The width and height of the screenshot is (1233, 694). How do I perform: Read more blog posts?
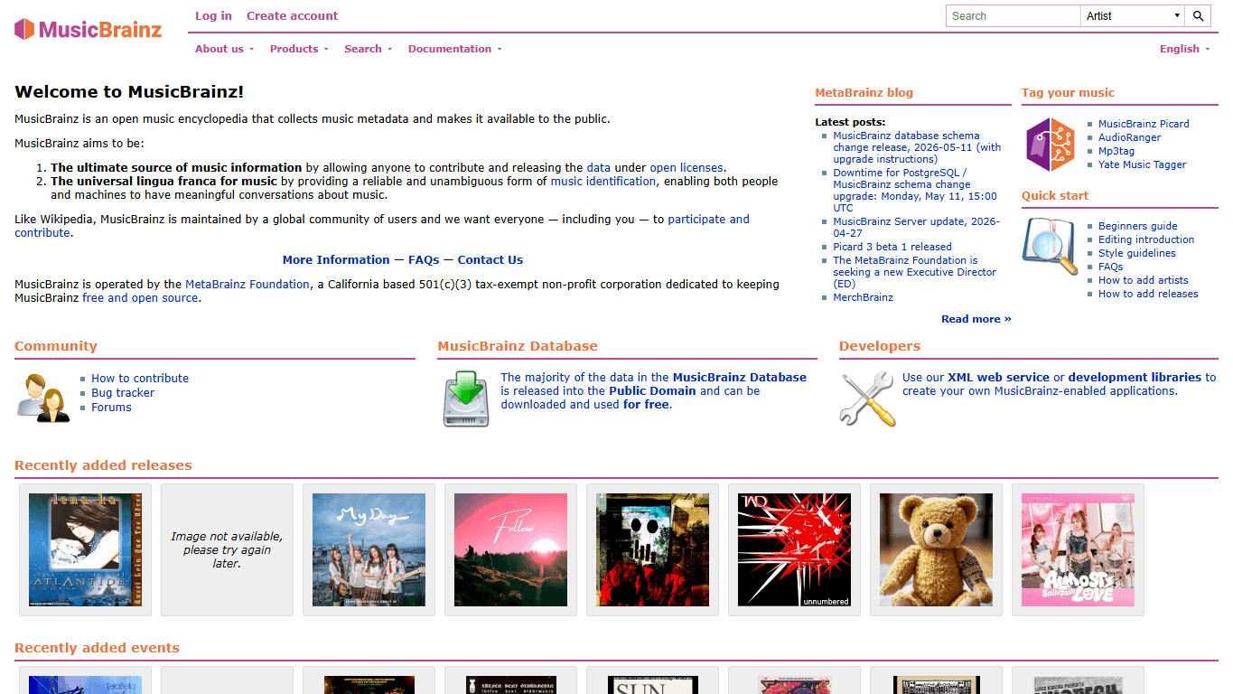coord(976,319)
